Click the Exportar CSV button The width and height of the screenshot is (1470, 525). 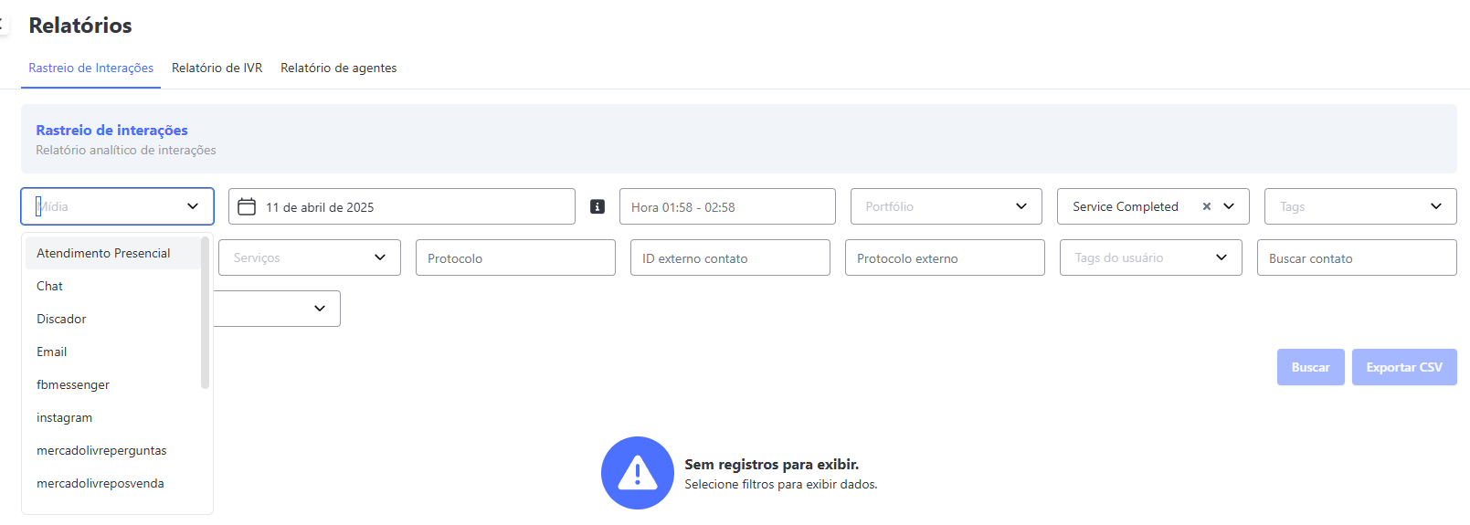1403,367
